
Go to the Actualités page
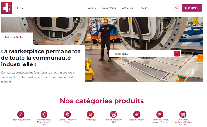pyautogui.click(x=127, y=8)
